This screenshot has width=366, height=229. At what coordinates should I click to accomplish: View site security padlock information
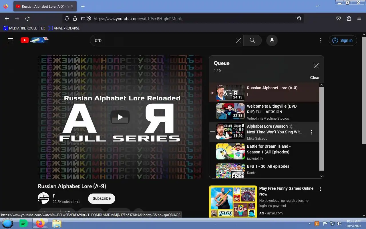pyautogui.click(x=75, y=19)
